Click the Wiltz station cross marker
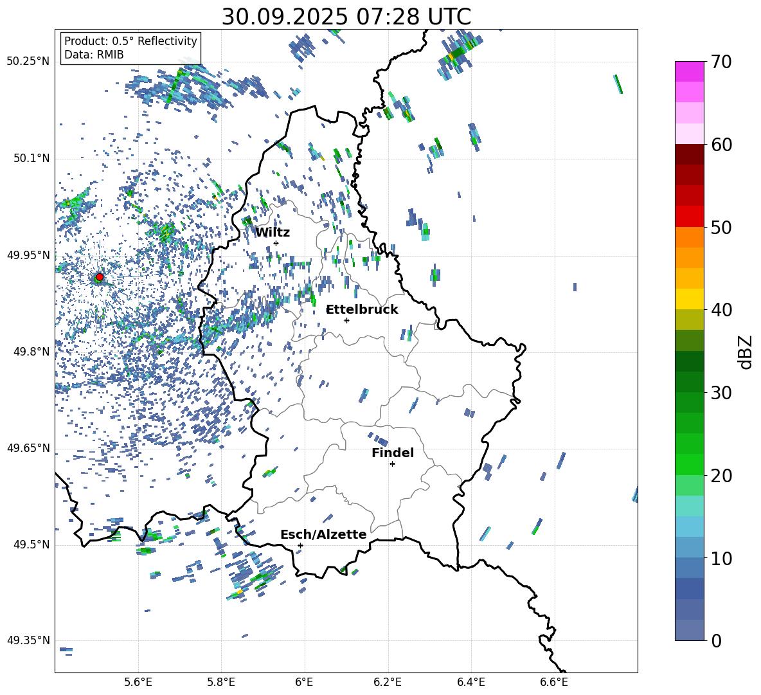This screenshot has height=695, width=761. coord(276,243)
